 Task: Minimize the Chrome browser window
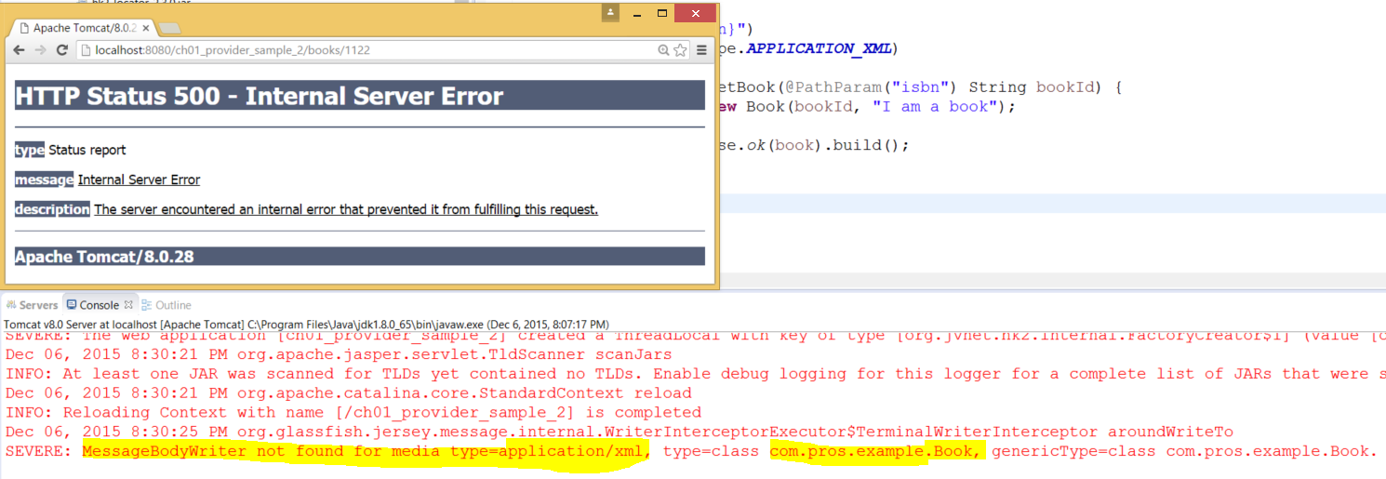(636, 13)
